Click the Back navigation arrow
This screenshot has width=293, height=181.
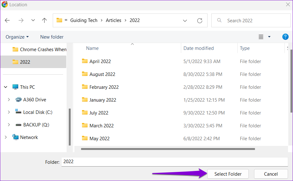(x=7, y=20)
